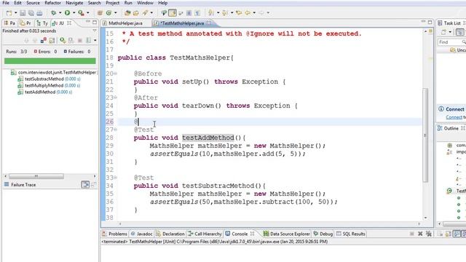Select the testSubstracMethod test result
The width and height of the screenshot is (466, 262).
point(49,79)
